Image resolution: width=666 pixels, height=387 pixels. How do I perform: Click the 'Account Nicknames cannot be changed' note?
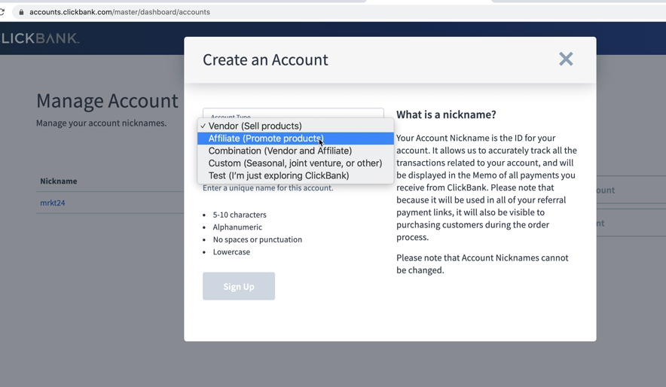coord(482,264)
